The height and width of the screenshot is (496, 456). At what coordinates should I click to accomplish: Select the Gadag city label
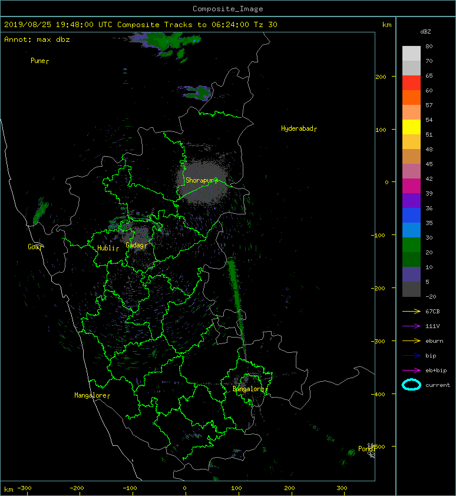click(137, 245)
